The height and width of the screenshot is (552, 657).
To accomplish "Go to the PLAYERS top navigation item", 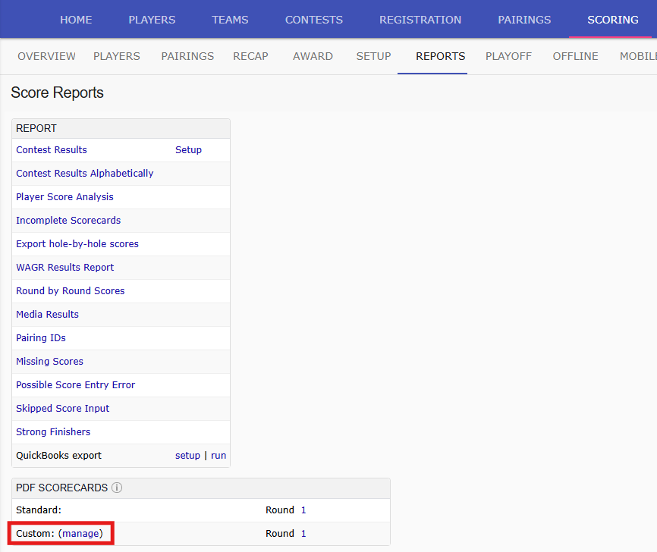I will tap(152, 20).
